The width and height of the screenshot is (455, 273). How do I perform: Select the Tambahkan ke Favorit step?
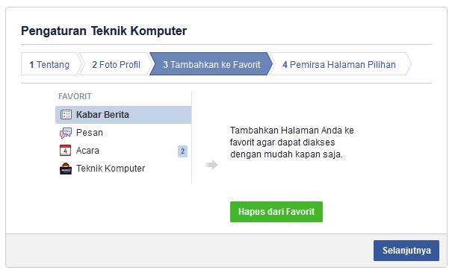(211, 64)
